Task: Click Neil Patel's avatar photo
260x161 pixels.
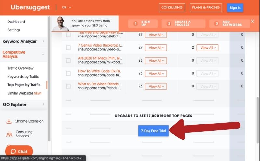Action: click(x=61, y=23)
